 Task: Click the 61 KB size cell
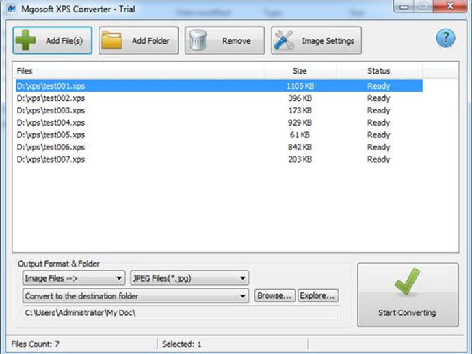(300, 135)
